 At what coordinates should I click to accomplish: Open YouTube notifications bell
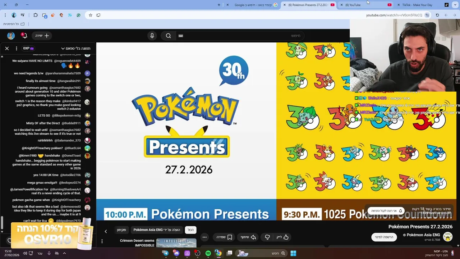[x=24, y=36]
